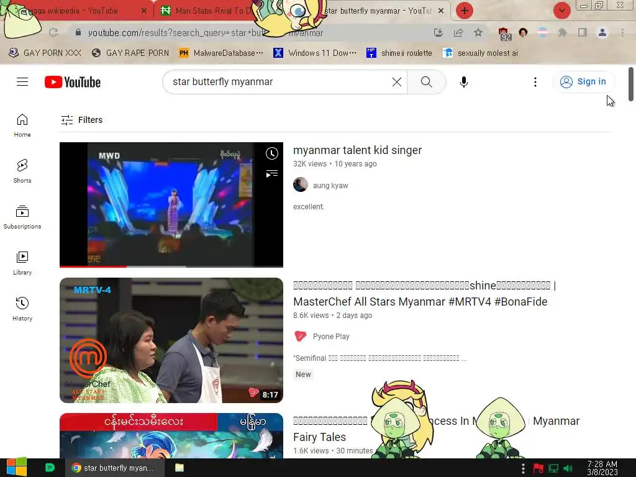Screen dimensions: 636x477
Task: Share this page from the address bar
Action: pyautogui.click(x=458, y=32)
